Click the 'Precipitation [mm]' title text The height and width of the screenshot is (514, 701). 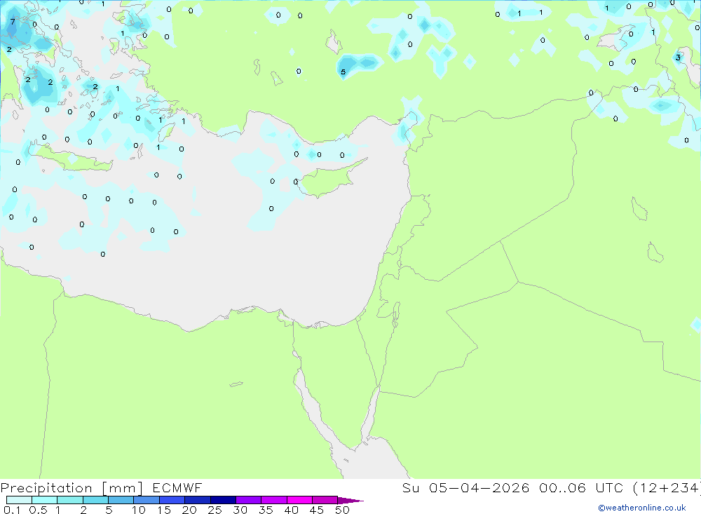72,488
